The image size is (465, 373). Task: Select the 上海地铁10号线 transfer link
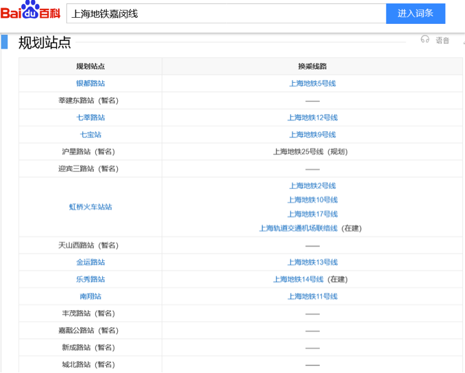click(x=312, y=200)
